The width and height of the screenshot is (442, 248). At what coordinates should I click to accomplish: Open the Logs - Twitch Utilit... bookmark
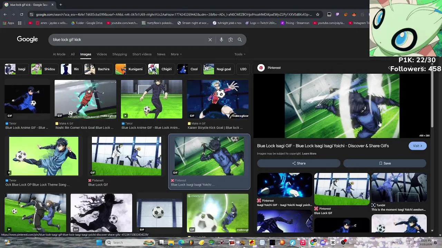tap(261, 23)
